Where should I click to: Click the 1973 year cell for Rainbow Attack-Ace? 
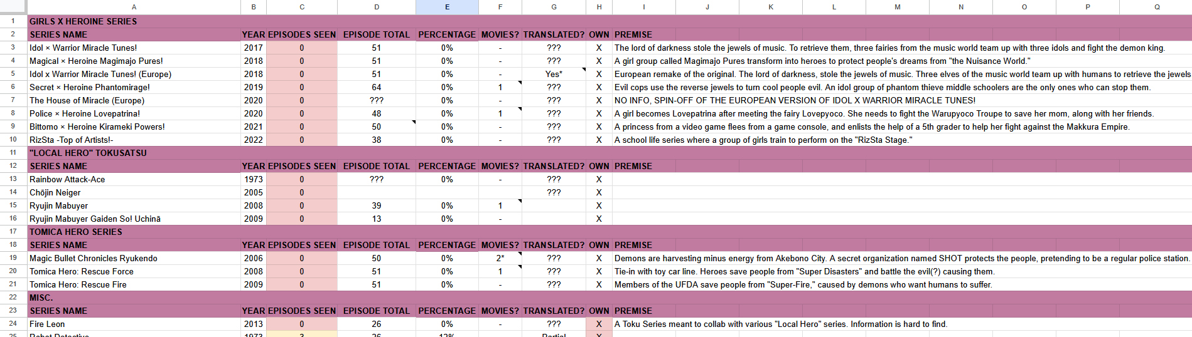[254, 179]
